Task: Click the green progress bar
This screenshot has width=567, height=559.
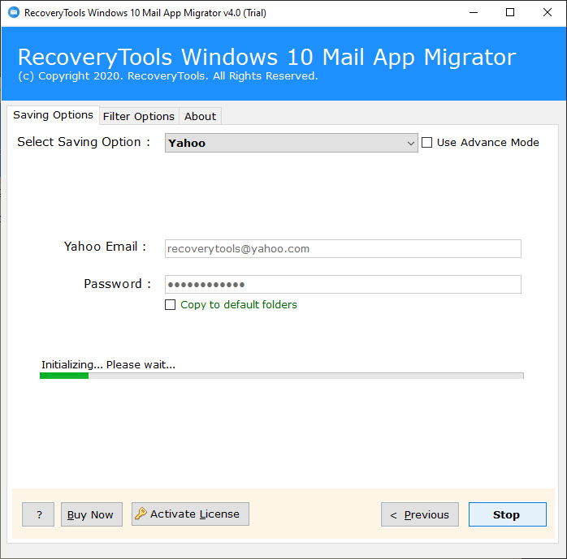Action: pos(281,376)
